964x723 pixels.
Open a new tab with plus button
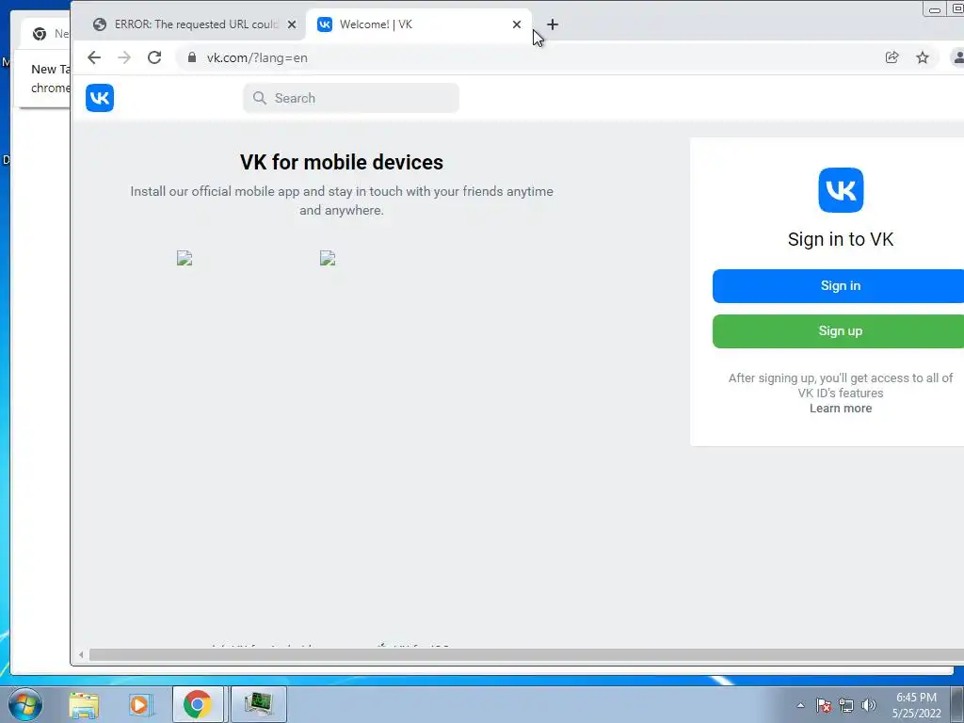click(x=553, y=24)
